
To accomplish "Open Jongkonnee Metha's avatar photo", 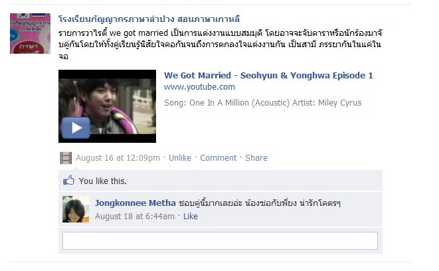I will point(76,209).
